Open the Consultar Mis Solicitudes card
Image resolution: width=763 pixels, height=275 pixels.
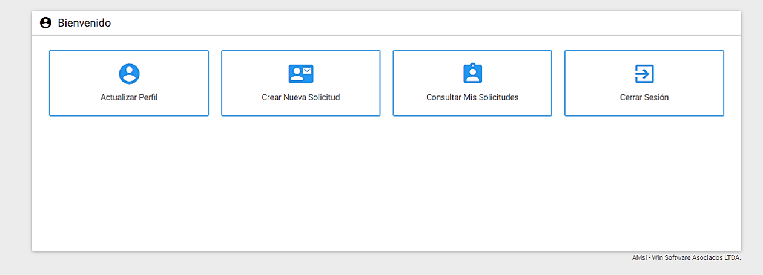[x=472, y=83]
